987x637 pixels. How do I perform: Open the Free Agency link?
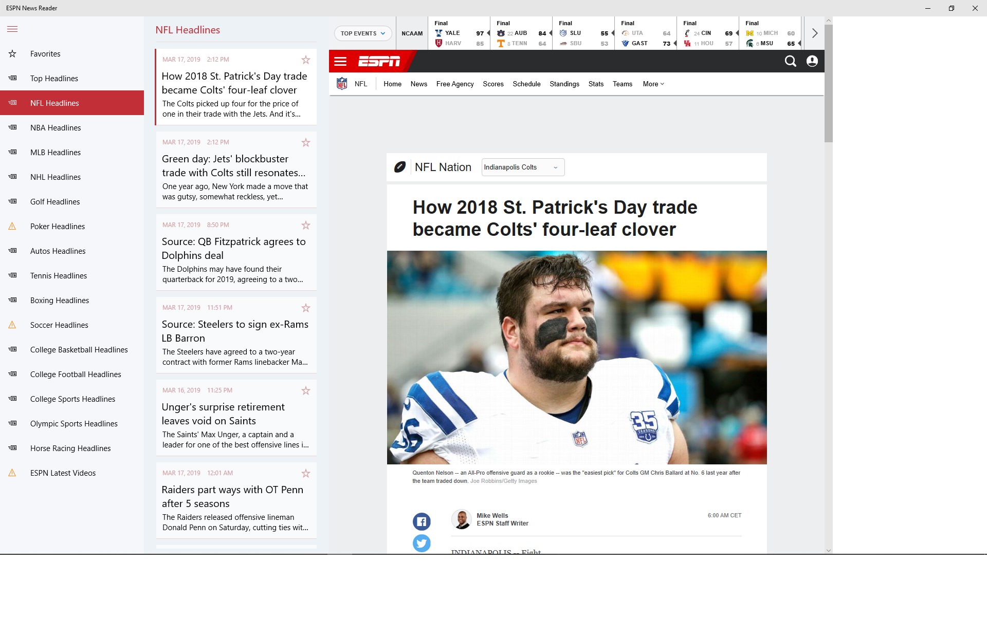click(x=454, y=84)
